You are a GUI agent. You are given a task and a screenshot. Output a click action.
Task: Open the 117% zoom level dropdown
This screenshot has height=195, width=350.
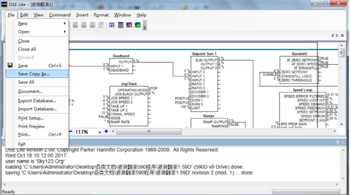point(99,132)
